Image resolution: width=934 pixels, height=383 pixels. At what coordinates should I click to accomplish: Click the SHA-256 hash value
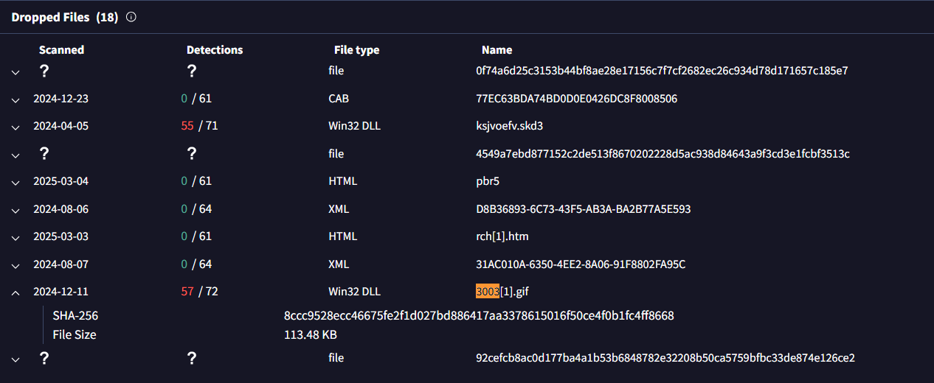479,316
